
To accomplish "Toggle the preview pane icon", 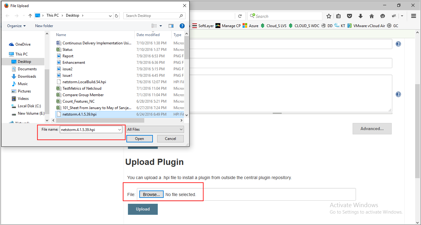I will click(171, 26).
